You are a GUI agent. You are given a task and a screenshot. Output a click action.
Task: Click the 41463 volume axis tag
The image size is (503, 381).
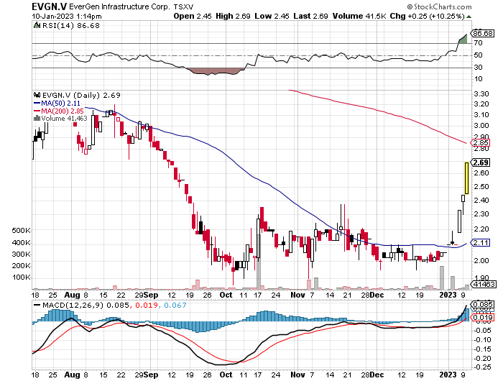[484, 285]
